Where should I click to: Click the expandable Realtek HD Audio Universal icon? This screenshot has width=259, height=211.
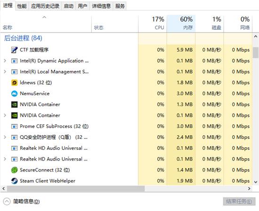(14, 159)
